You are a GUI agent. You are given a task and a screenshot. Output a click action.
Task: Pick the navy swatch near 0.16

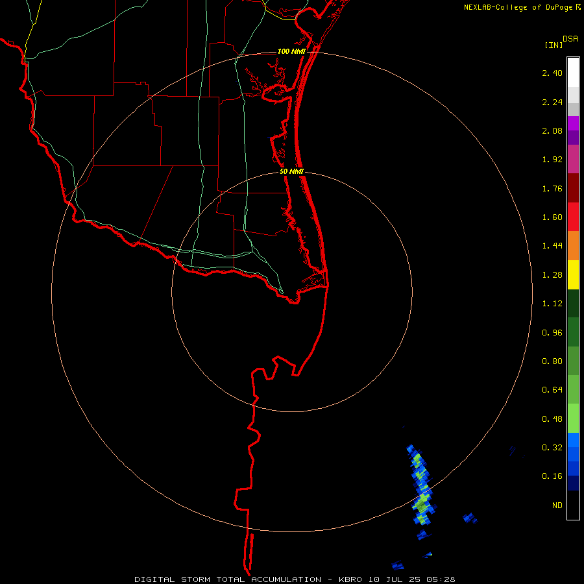573,483
